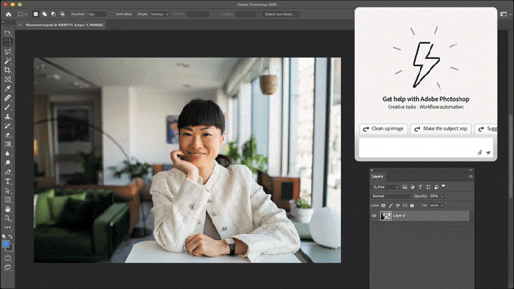Switch to the Layers panel tab
514x289 pixels.
coord(379,176)
